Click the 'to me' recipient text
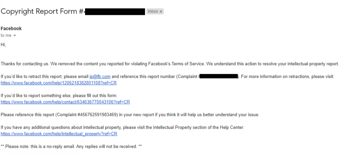Viewport: 353px width, 157px height. [6, 36]
